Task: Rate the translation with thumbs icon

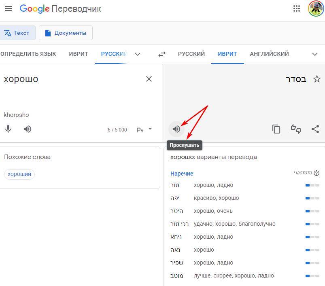Action: [296, 129]
